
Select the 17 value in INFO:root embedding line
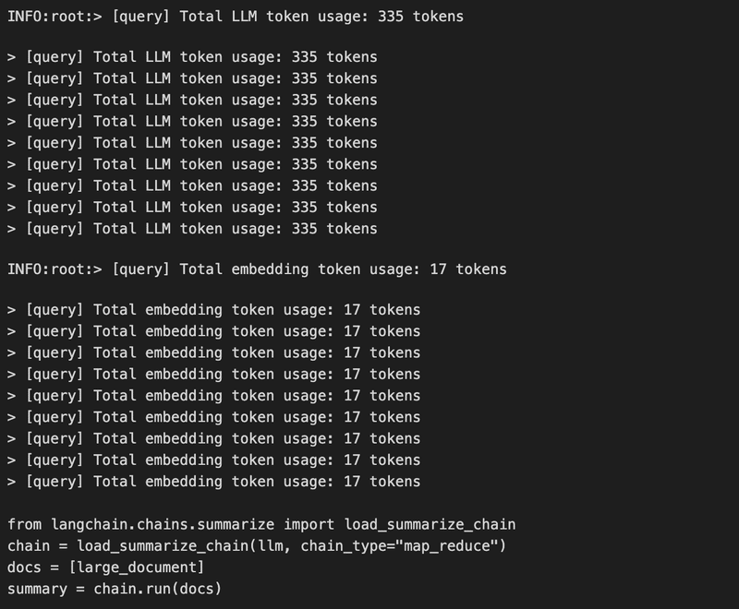438,269
